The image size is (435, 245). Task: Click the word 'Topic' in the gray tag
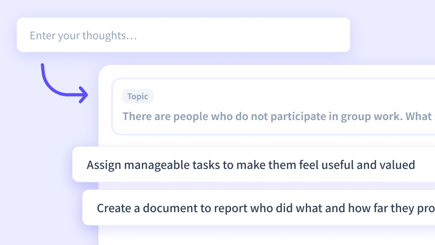pyautogui.click(x=138, y=96)
